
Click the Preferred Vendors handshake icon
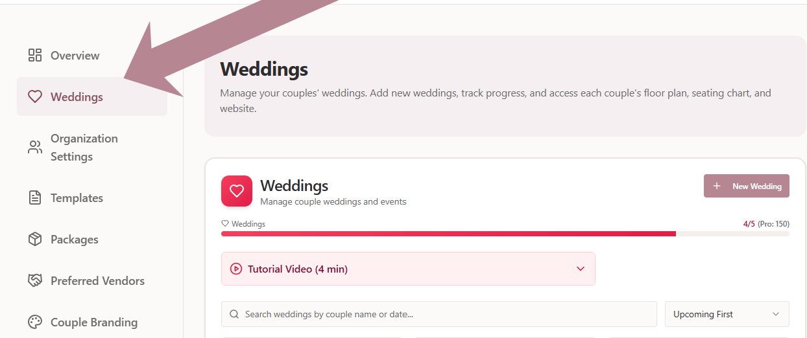tap(35, 281)
